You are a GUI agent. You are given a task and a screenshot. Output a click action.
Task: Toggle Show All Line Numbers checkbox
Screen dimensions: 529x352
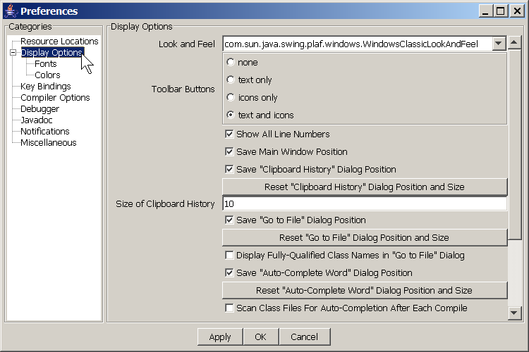point(229,134)
